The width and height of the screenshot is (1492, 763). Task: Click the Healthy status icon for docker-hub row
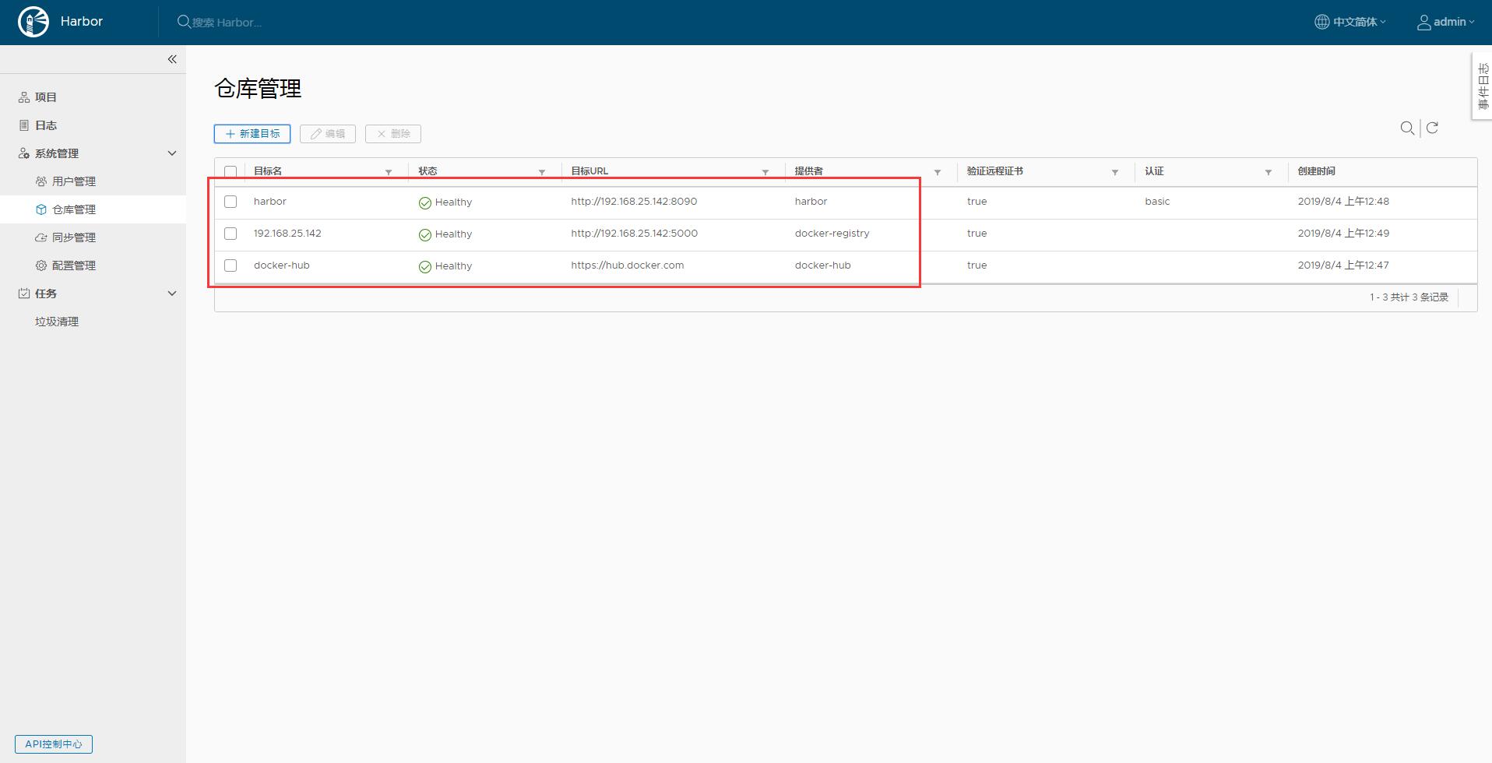(x=425, y=266)
